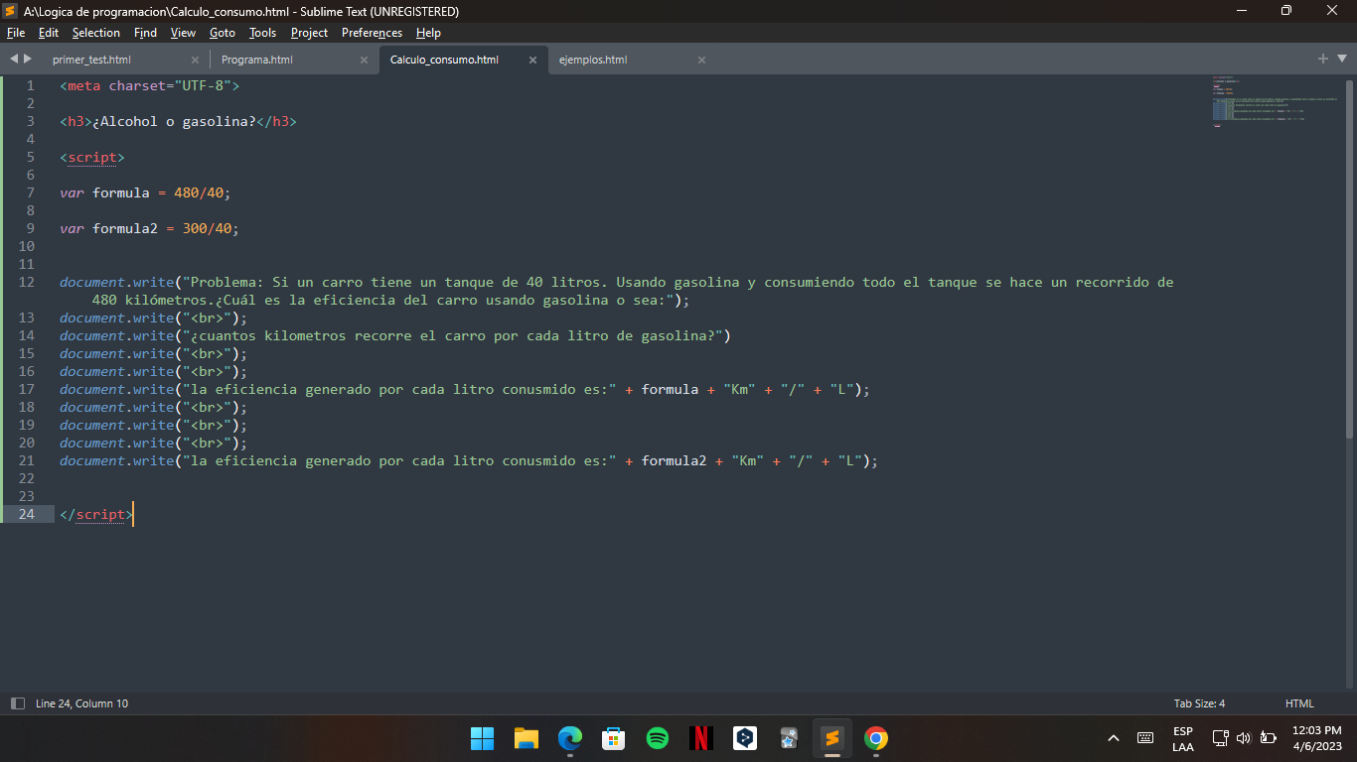
Task: Close the primer_test.html tab
Action: tap(195, 60)
